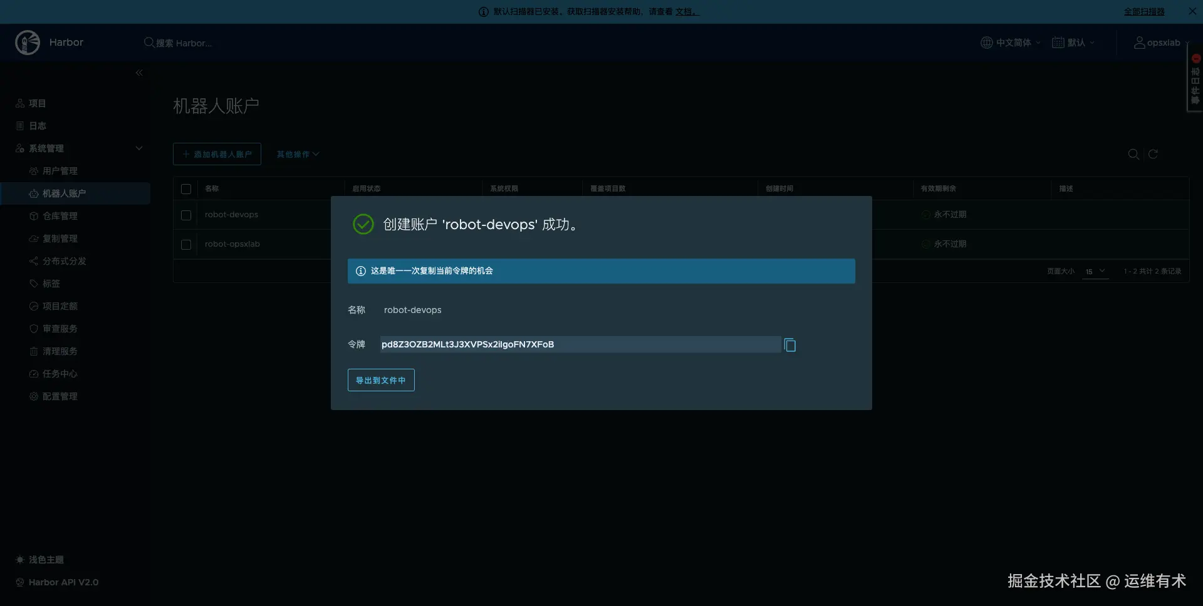This screenshot has width=1203, height=606.
Task: Collapse the 系统管理 section
Action: tap(138, 148)
